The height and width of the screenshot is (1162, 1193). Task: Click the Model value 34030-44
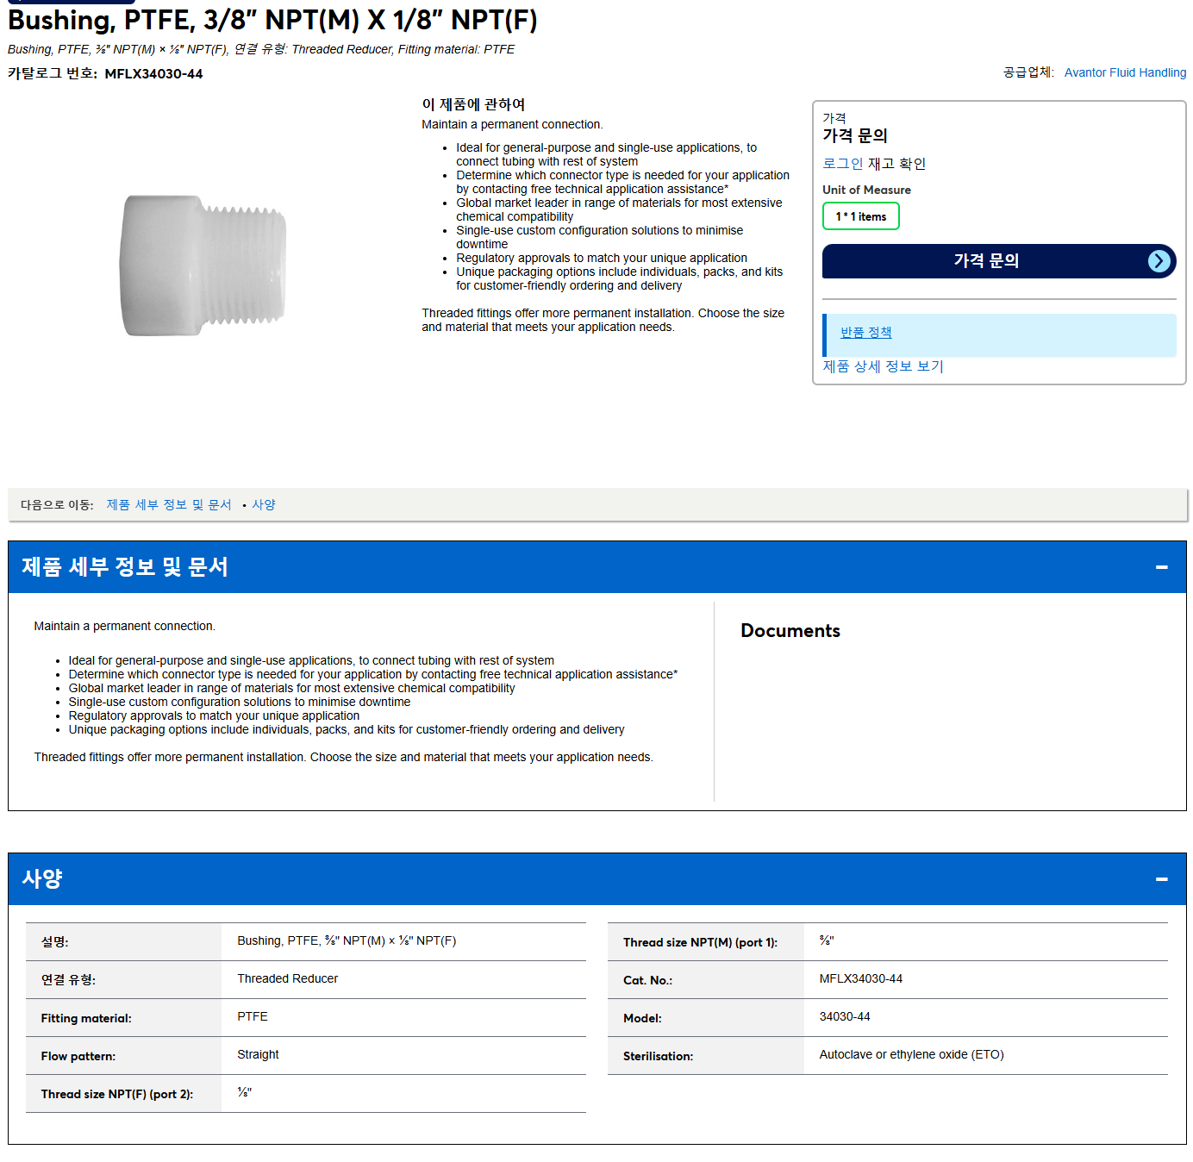(x=844, y=1017)
